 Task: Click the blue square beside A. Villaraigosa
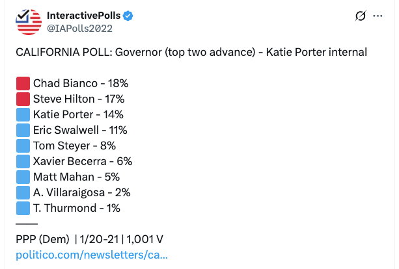point(23,192)
